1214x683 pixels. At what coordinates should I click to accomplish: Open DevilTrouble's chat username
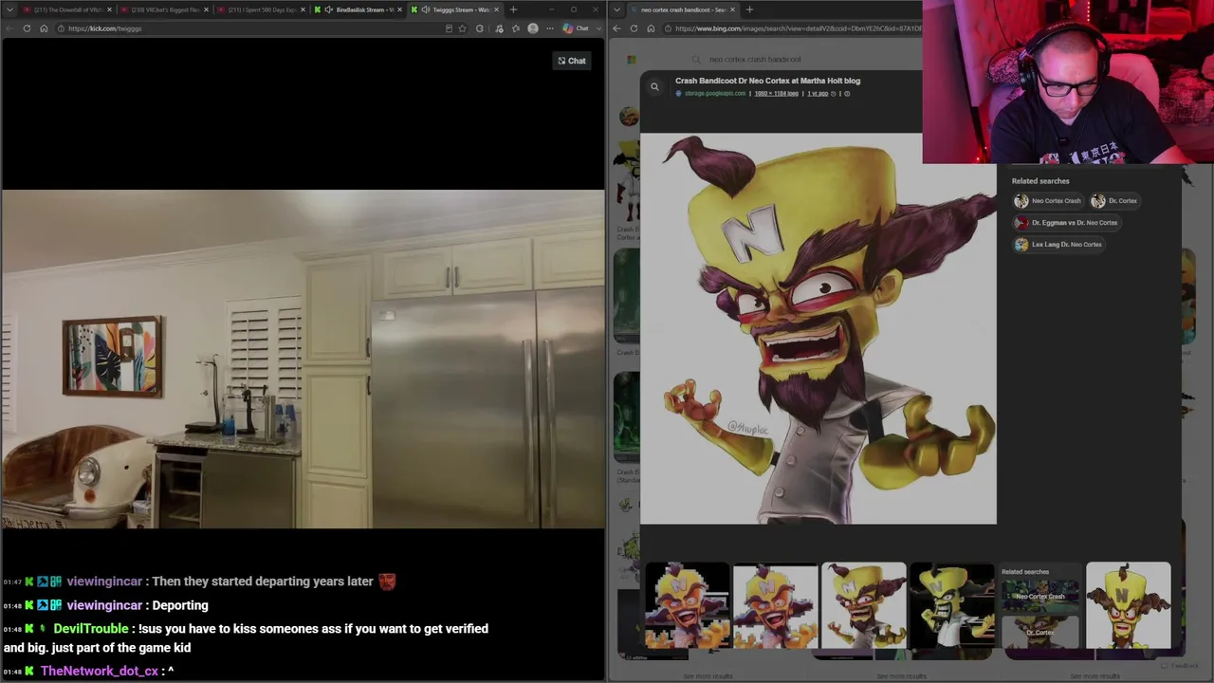(90, 629)
